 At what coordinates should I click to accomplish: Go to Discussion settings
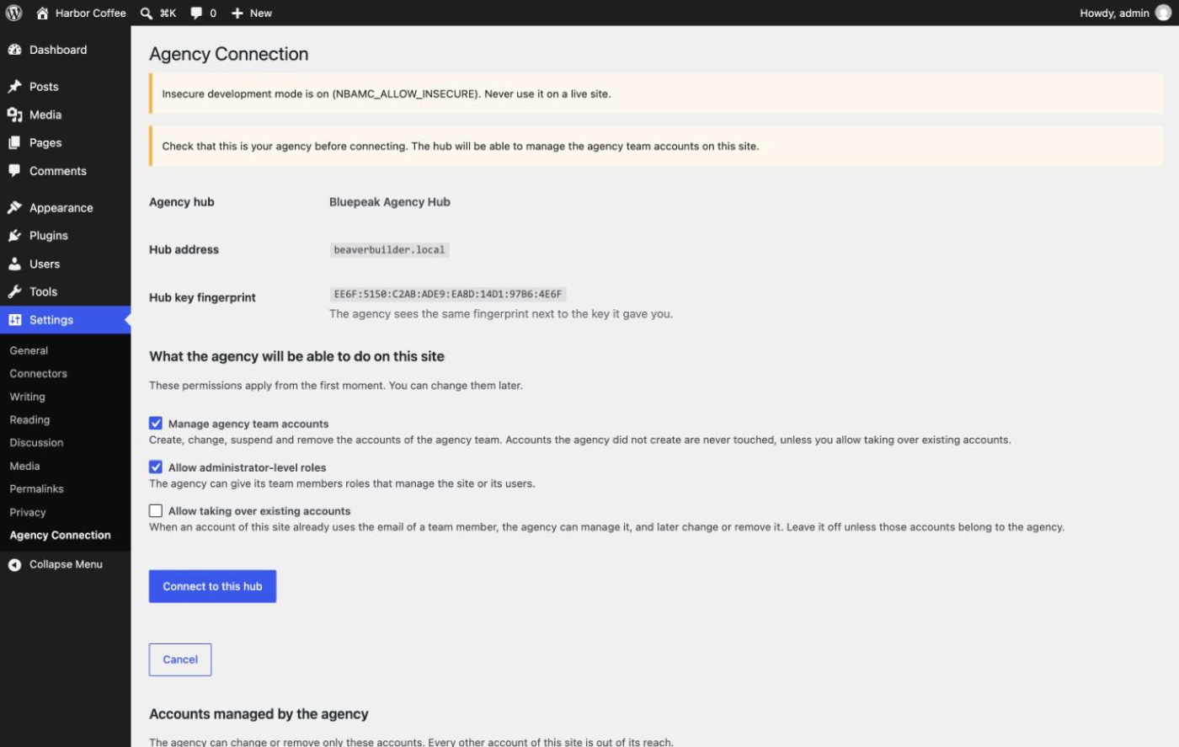(36, 442)
